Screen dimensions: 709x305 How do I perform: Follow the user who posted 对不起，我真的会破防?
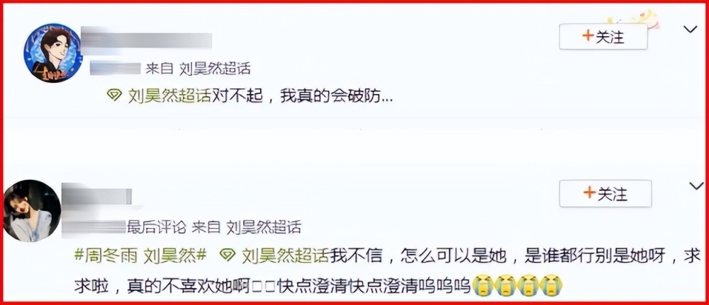click(x=603, y=37)
